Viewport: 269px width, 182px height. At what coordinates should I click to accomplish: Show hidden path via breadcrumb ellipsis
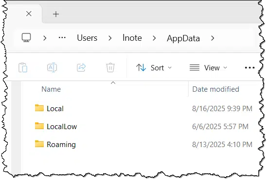[62, 38]
